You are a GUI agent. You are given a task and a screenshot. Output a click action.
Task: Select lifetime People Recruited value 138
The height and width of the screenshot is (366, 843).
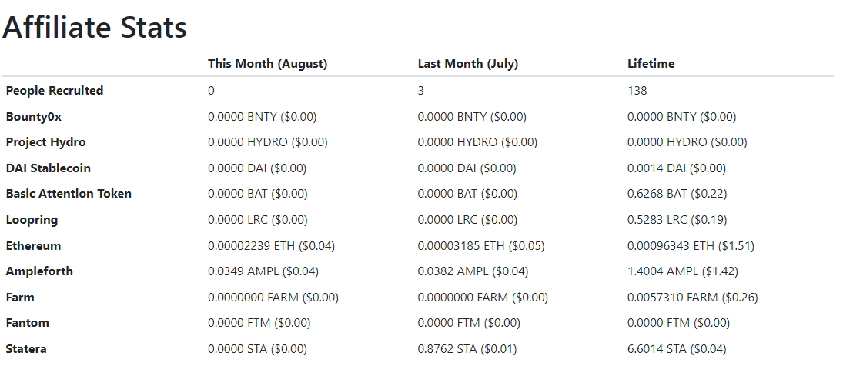[x=637, y=91]
